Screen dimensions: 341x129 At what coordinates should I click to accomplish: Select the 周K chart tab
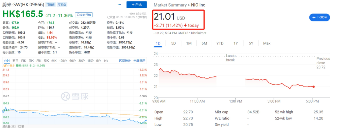tap(31, 61)
